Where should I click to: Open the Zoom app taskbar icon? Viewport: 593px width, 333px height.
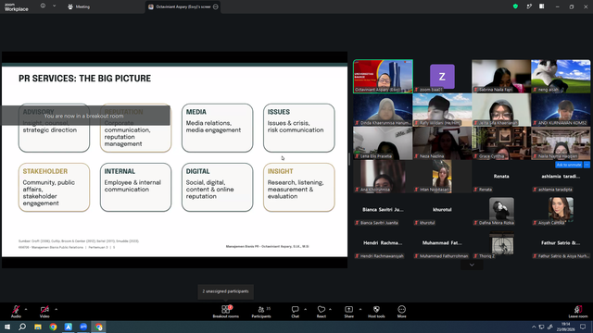(x=83, y=327)
